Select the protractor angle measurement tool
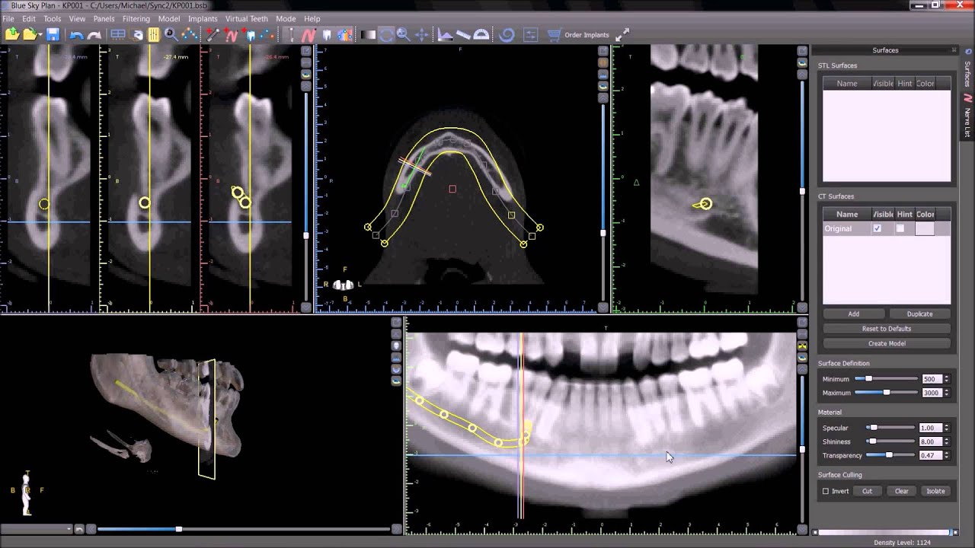The height and width of the screenshot is (548, 975). click(481, 34)
